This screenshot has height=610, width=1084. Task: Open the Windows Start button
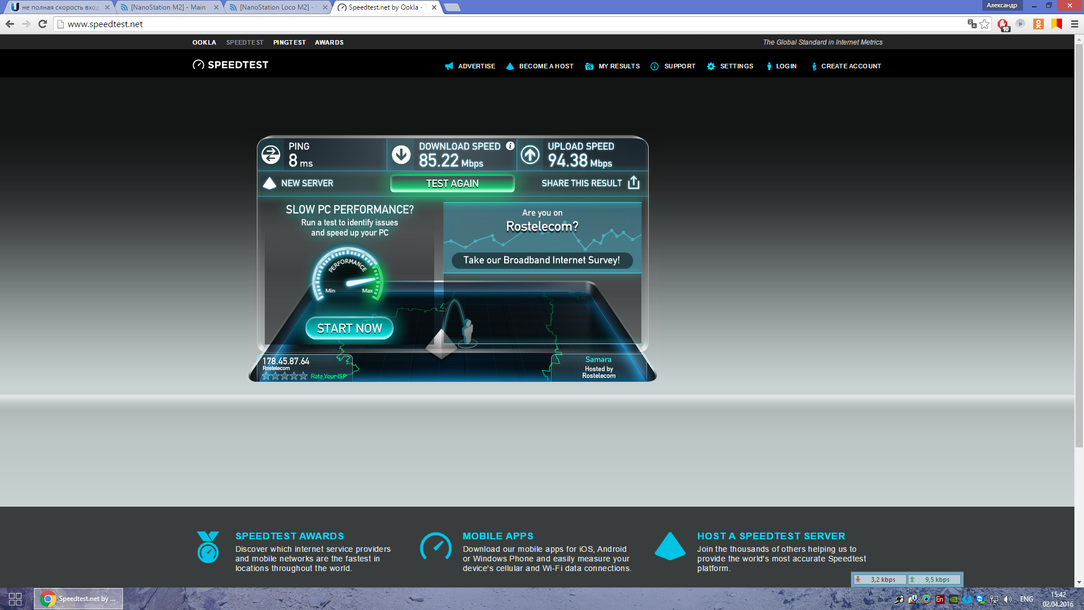coord(15,599)
